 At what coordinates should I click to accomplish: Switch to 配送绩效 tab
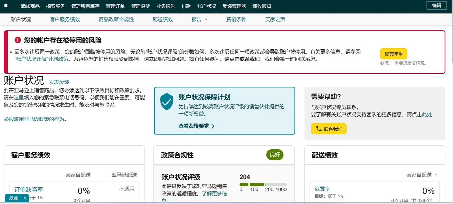(x=163, y=19)
